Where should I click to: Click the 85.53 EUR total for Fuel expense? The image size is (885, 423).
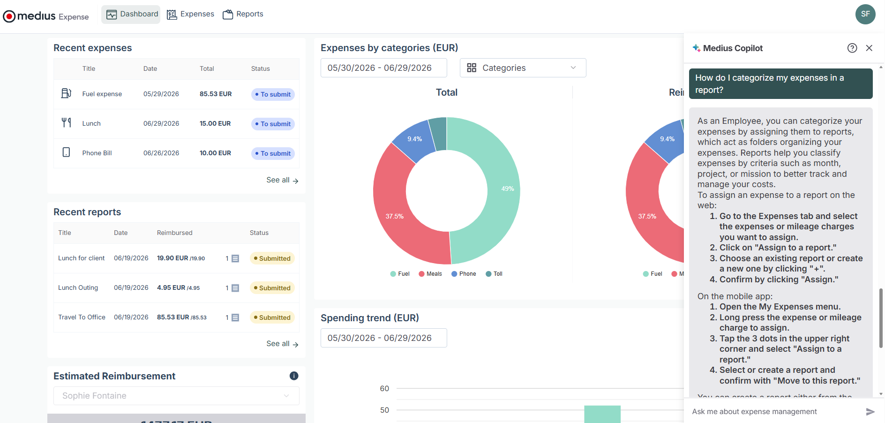coord(216,94)
